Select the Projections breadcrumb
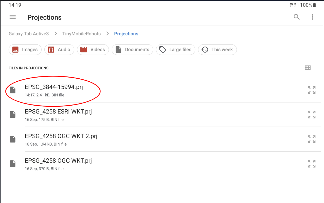Viewport: 324px width, 203px height. 126,34
